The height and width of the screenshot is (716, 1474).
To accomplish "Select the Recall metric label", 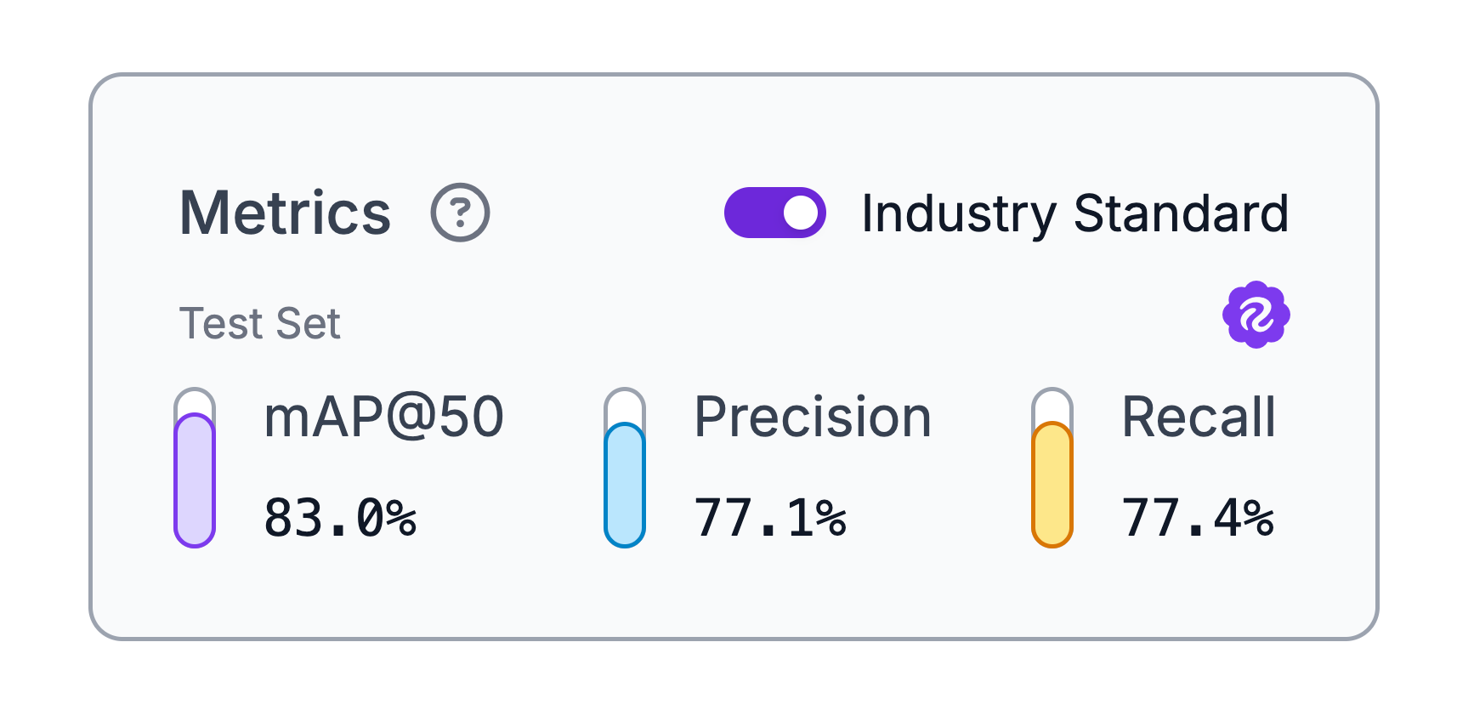I will [1199, 418].
